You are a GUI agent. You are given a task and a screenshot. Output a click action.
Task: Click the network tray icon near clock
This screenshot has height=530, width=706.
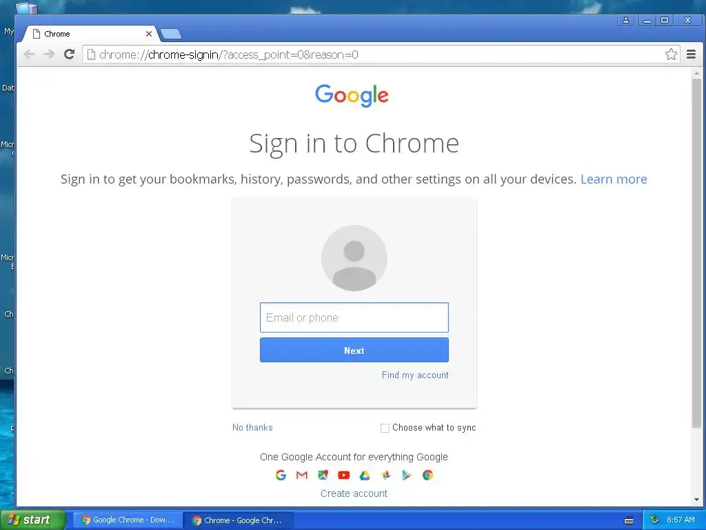[x=655, y=520]
